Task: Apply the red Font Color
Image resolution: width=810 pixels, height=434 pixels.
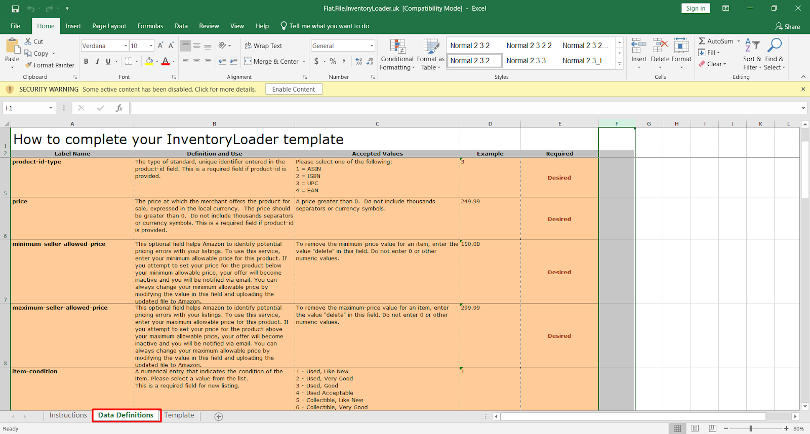Action: pos(166,61)
